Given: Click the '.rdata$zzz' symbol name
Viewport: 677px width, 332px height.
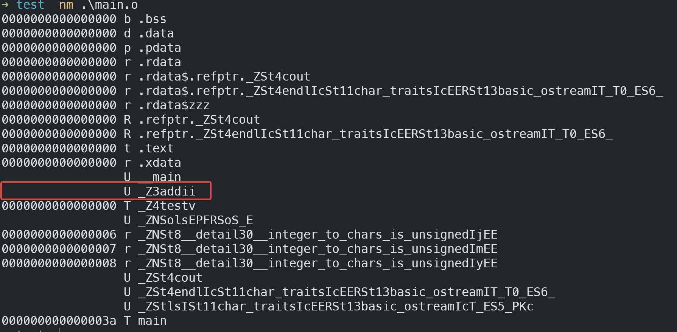Looking at the screenshot, I should coord(174,105).
